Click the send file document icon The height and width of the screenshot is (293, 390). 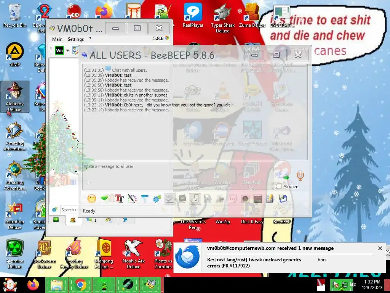[208, 199]
